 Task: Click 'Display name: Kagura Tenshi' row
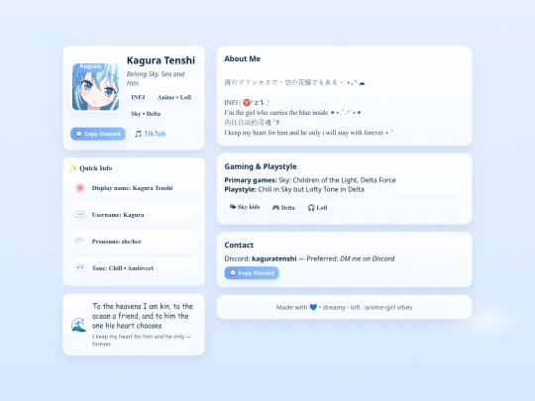[134, 188]
